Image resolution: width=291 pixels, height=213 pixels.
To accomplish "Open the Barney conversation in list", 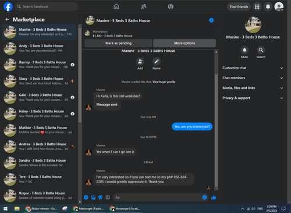I will click(39, 65).
